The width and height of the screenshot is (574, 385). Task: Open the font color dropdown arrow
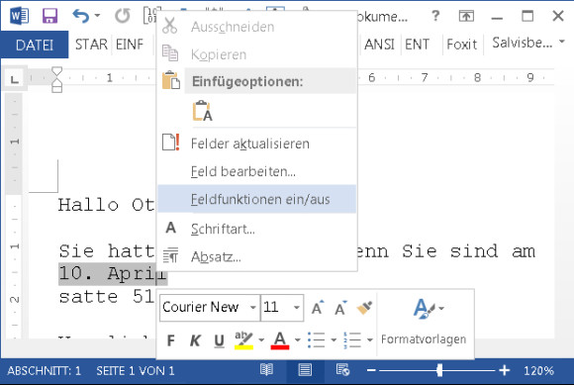[298, 340]
